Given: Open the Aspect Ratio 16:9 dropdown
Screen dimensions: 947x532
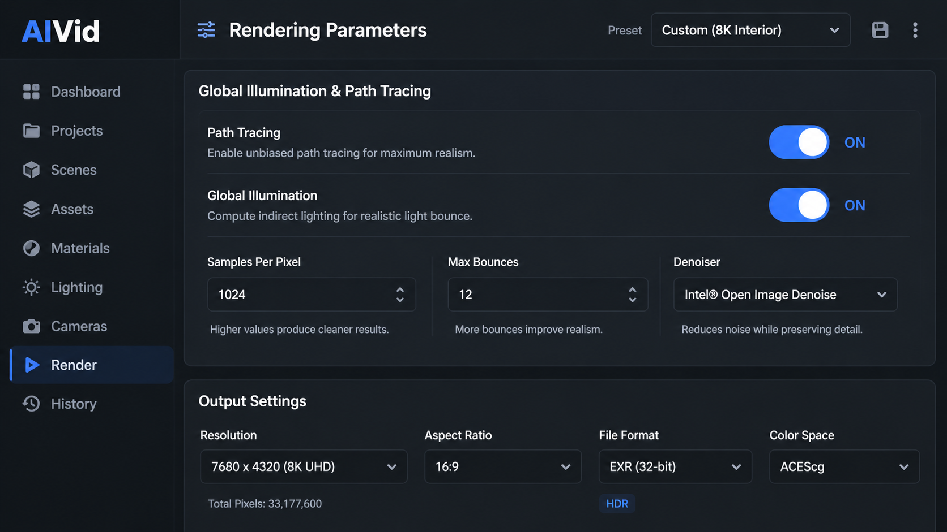Looking at the screenshot, I should click(503, 466).
